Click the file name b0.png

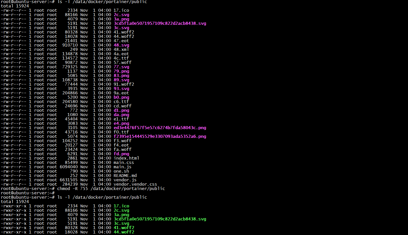(121, 97)
